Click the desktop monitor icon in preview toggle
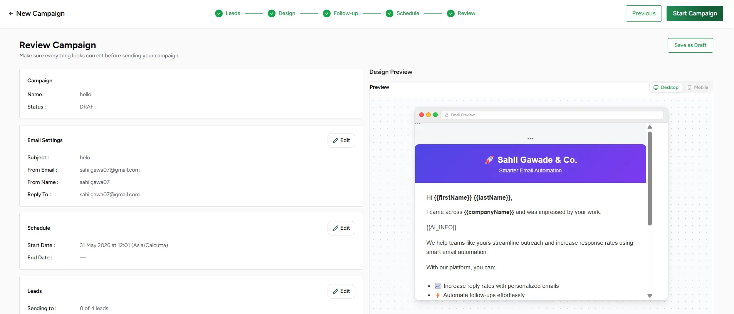 pos(656,87)
